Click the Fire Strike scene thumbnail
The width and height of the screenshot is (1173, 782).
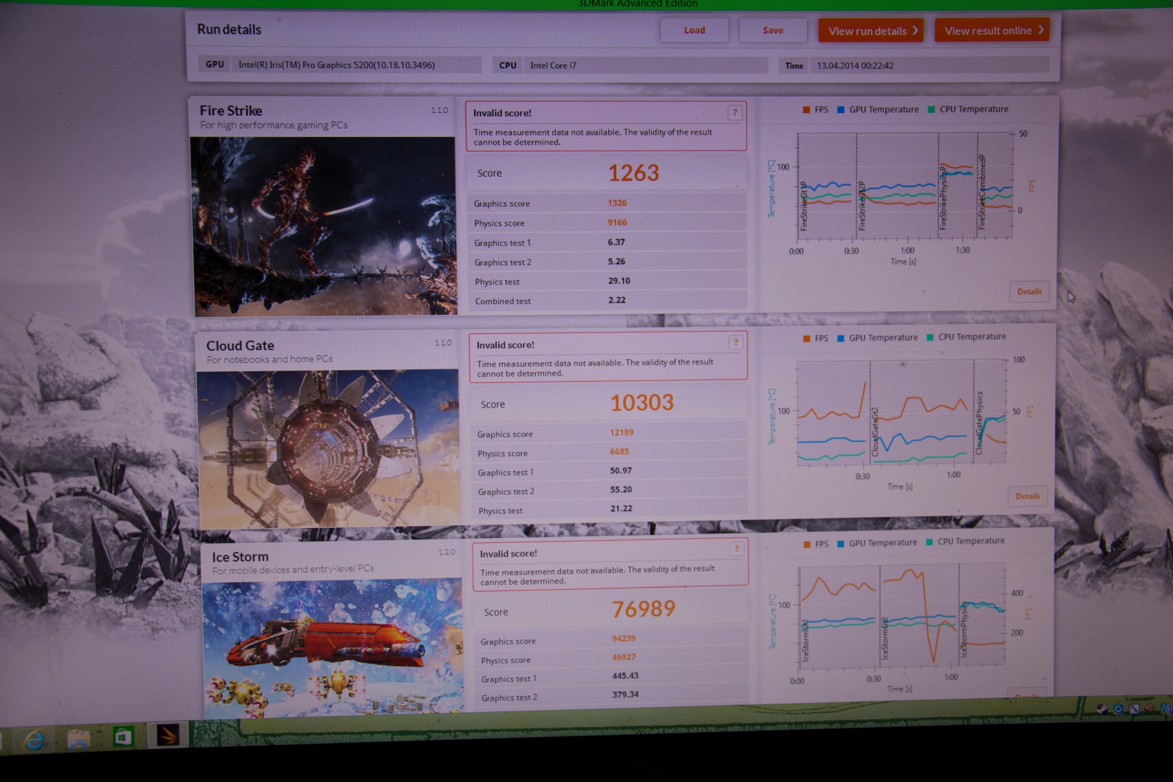323,226
